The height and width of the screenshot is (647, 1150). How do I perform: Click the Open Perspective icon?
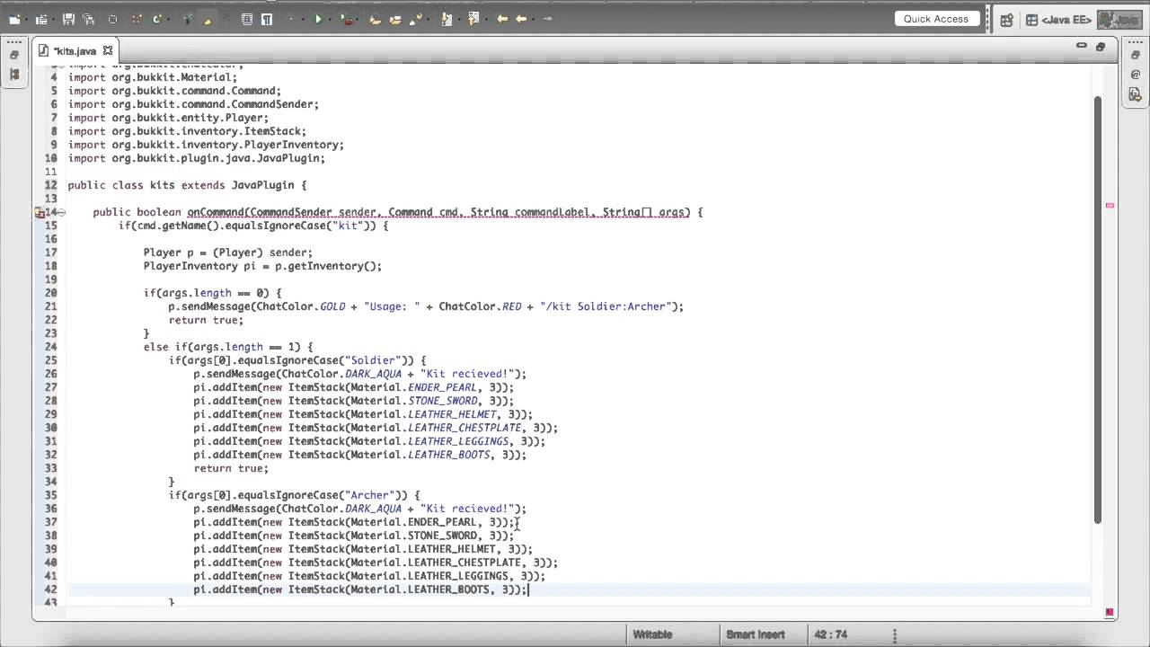[x=1006, y=20]
